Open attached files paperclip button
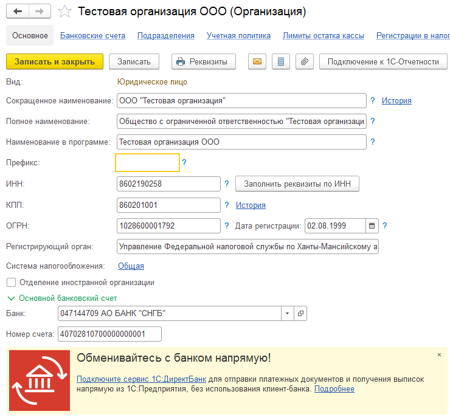The width and height of the screenshot is (450, 417). (305, 61)
